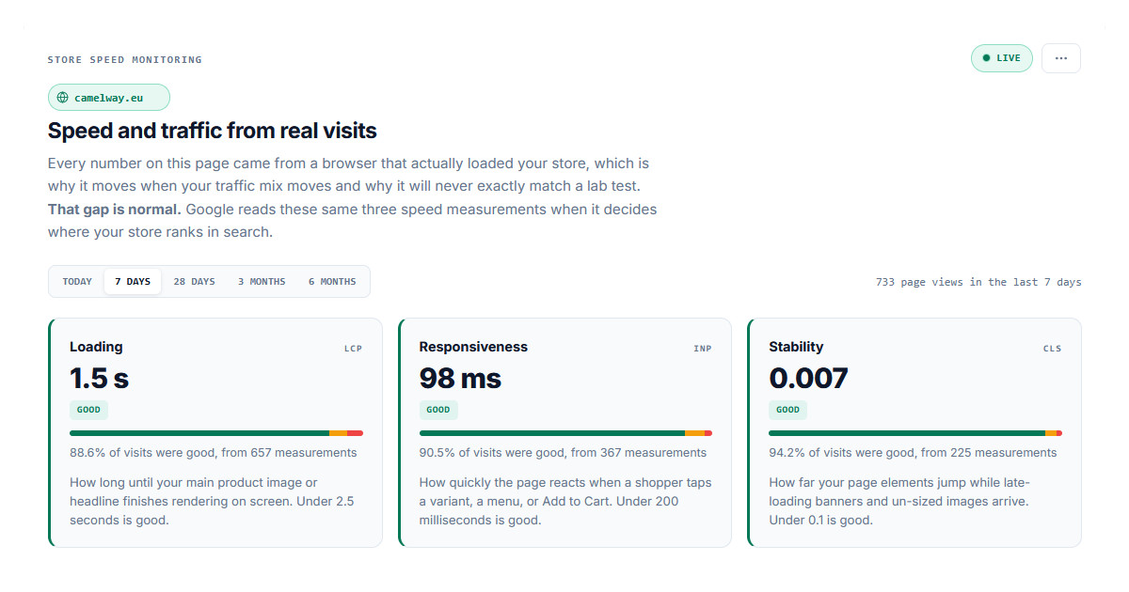Image resolution: width=1129 pixels, height=592 pixels.
Task: Open the camelway.eu domain chip
Action: 109,98
